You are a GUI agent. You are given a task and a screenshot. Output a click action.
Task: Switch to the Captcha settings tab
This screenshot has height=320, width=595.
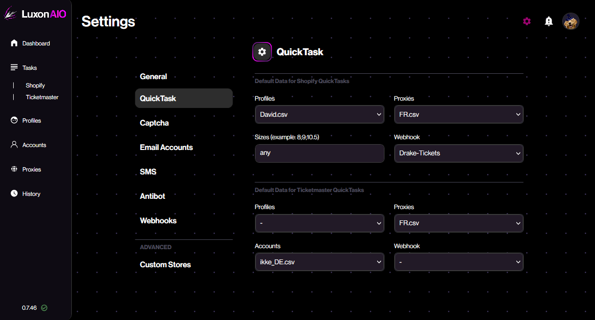coord(154,123)
